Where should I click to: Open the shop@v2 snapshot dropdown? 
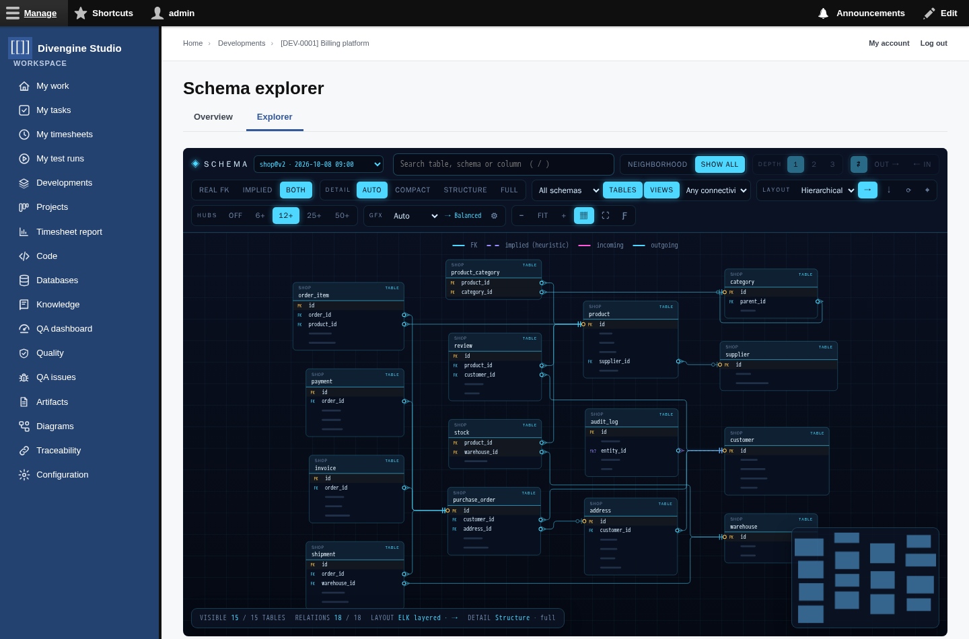[x=319, y=164]
